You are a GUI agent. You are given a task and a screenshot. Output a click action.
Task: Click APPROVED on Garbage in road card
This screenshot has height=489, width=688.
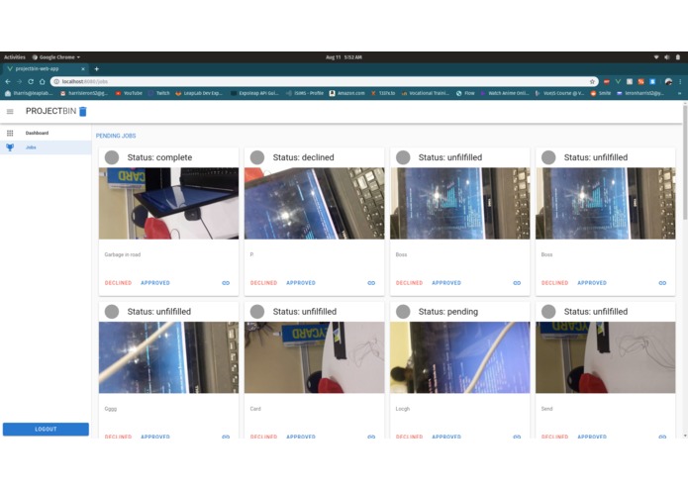155,283
